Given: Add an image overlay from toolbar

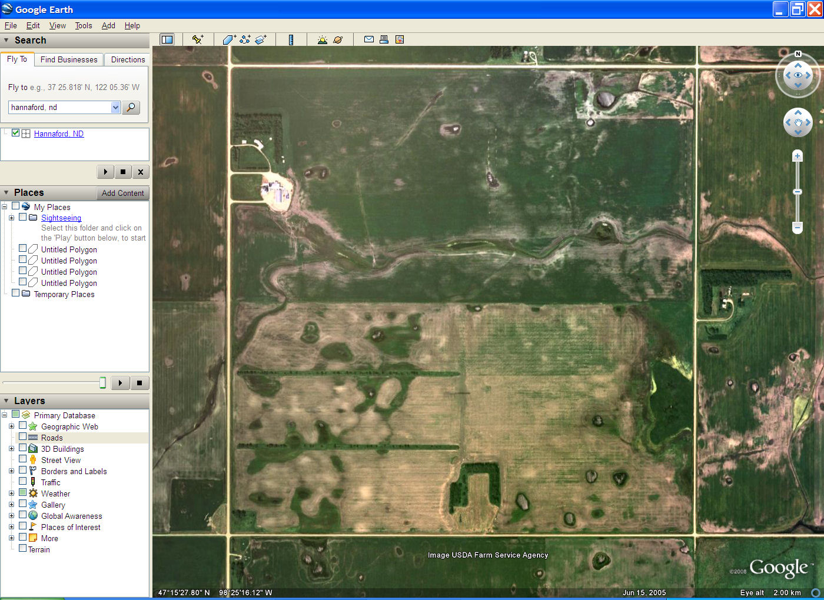Looking at the screenshot, I should (x=261, y=39).
